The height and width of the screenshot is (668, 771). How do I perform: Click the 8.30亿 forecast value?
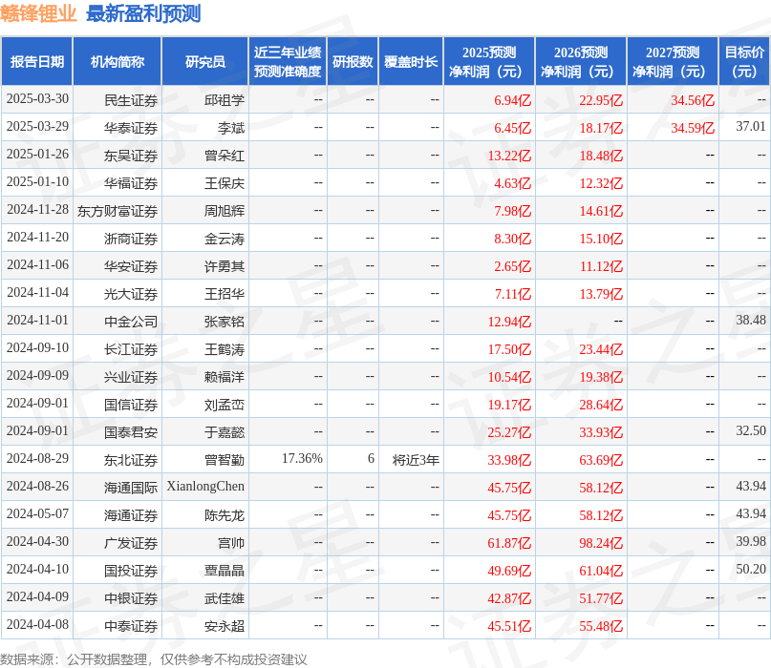(x=512, y=239)
